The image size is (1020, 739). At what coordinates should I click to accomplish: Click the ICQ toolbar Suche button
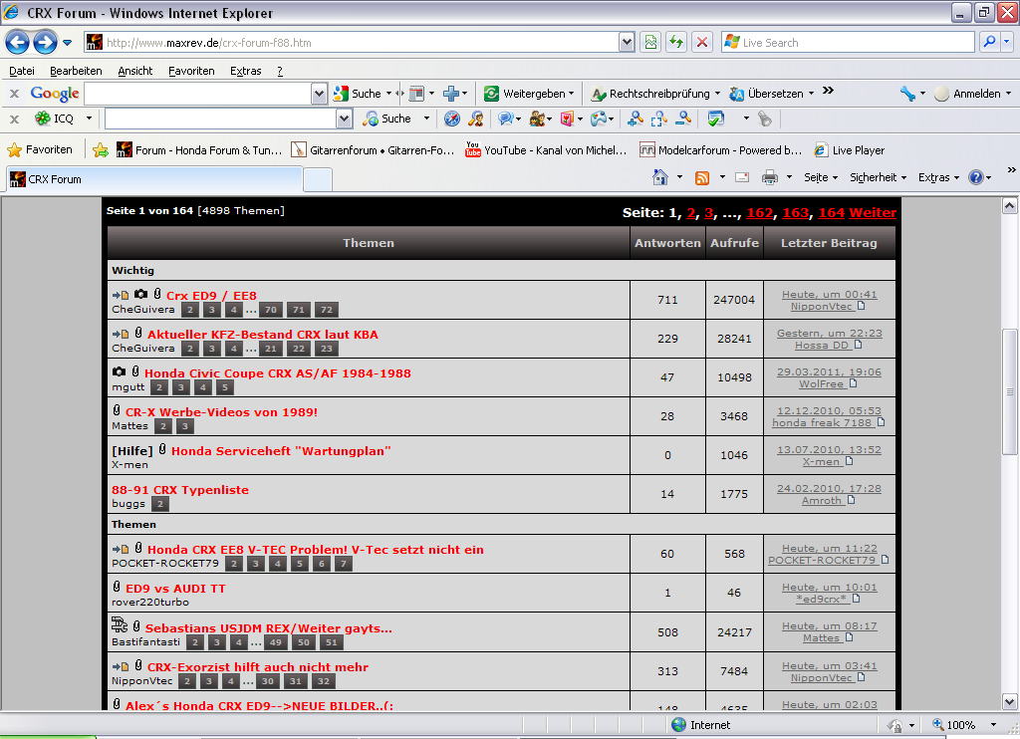(x=387, y=119)
